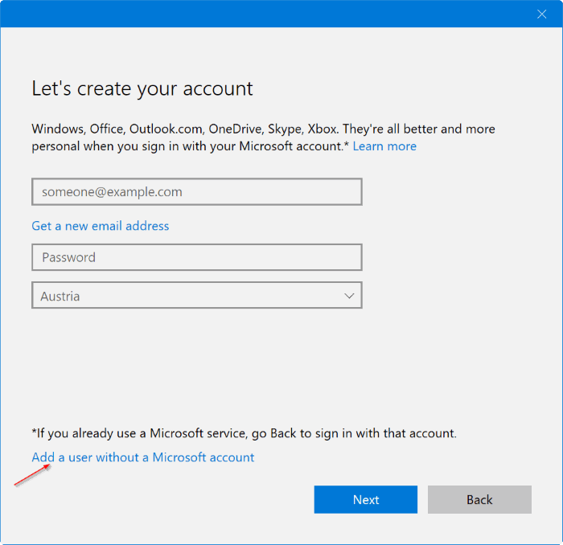
Task: Close the account creation dialog
Action: [x=541, y=14]
